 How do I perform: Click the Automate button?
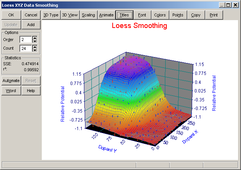pyautogui.click(x=11, y=81)
